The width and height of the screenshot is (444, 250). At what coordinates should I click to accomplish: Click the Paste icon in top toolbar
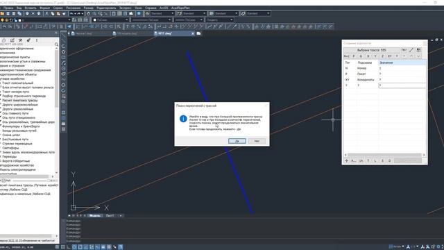pyautogui.click(x=58, y=14)
